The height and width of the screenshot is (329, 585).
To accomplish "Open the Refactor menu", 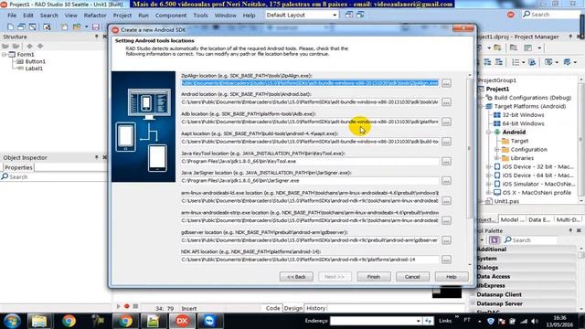I will tap(95, 16).
